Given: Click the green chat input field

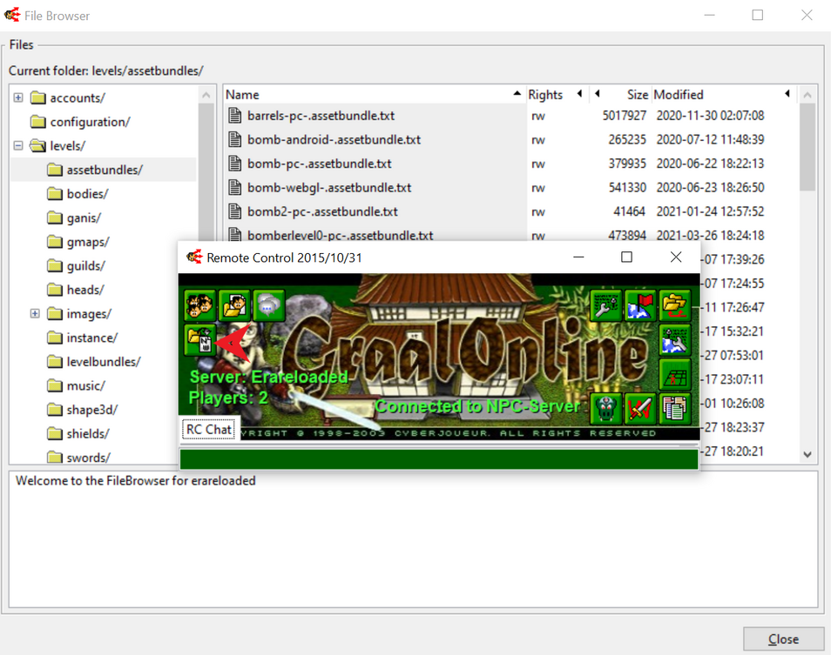Looking at the screenshot, I should pos(438,458).
